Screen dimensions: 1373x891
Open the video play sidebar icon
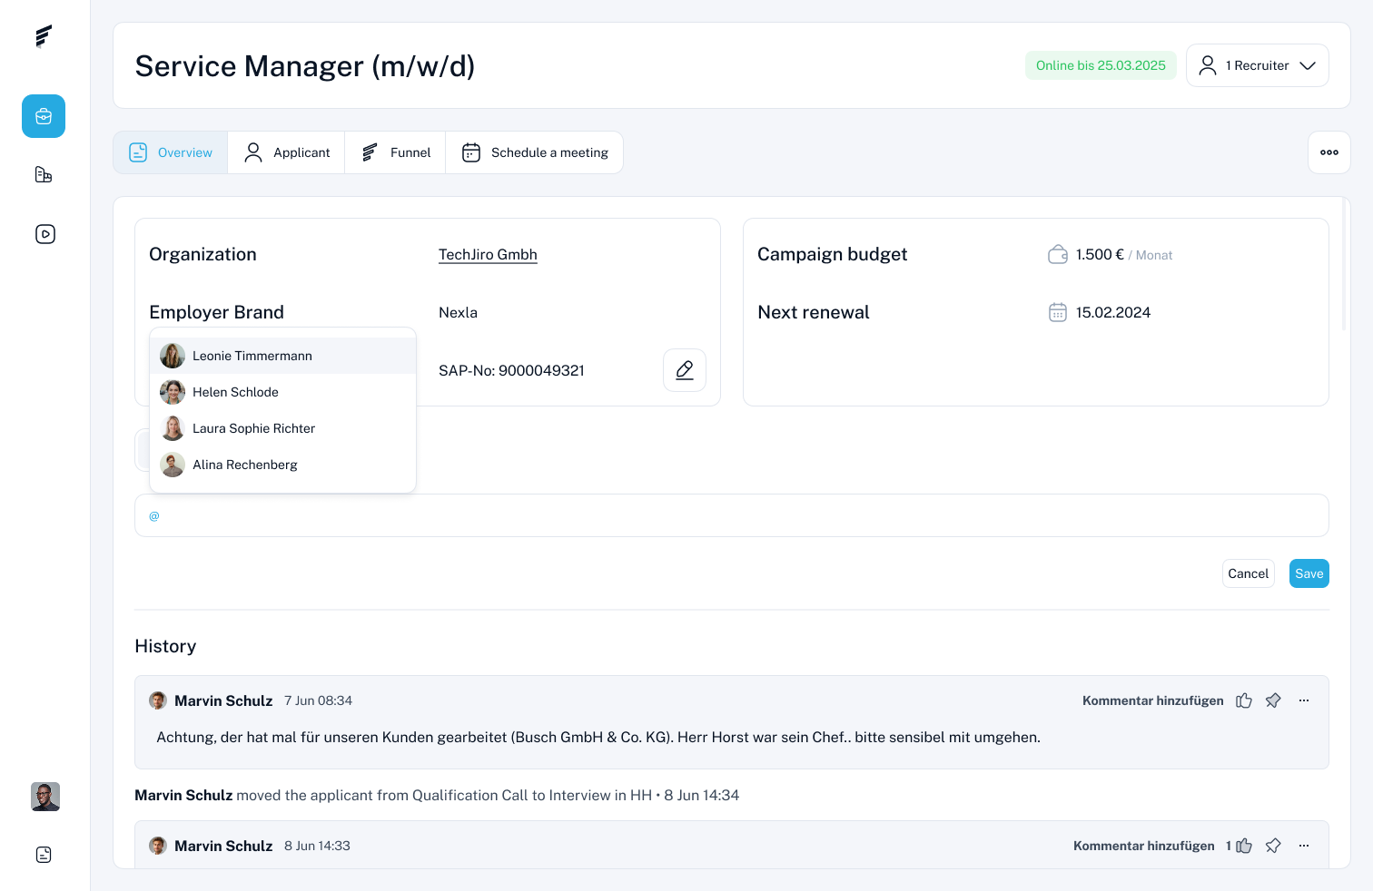point(44,234)
